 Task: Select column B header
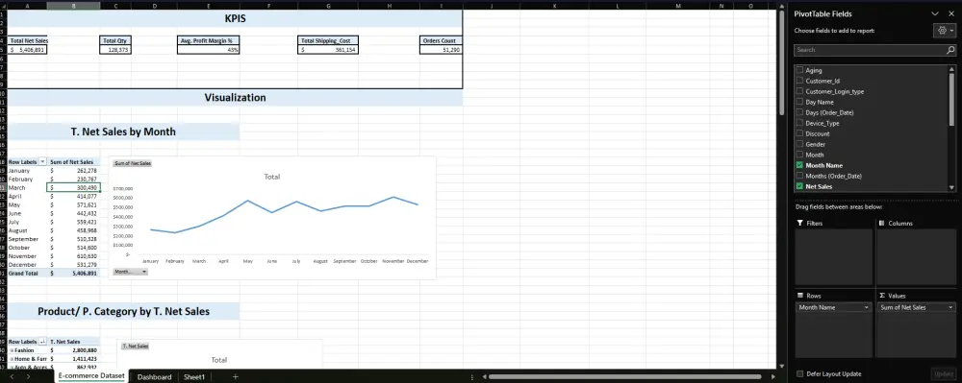tap(74, 6)
